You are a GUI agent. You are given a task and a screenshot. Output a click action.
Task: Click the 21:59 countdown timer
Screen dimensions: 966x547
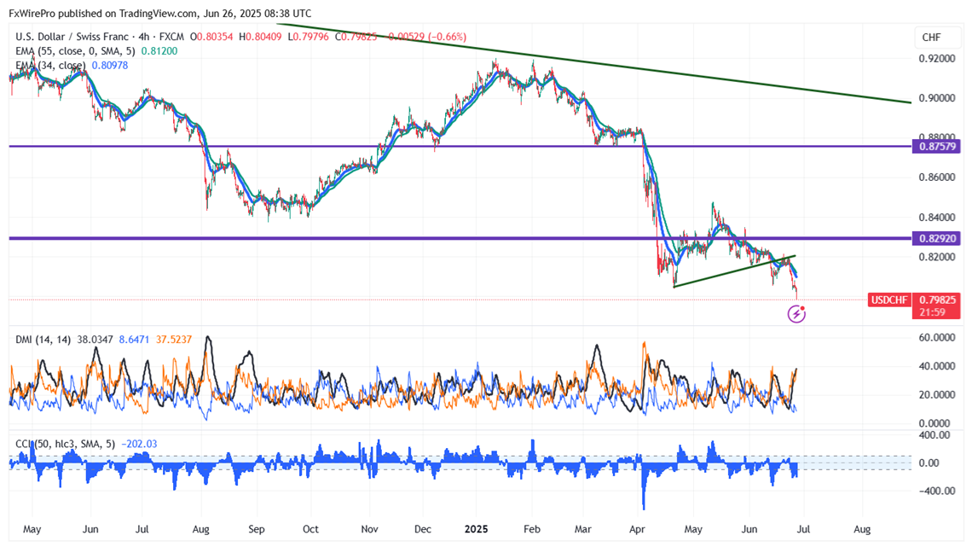pyautogui.click(x=932, y=312)
